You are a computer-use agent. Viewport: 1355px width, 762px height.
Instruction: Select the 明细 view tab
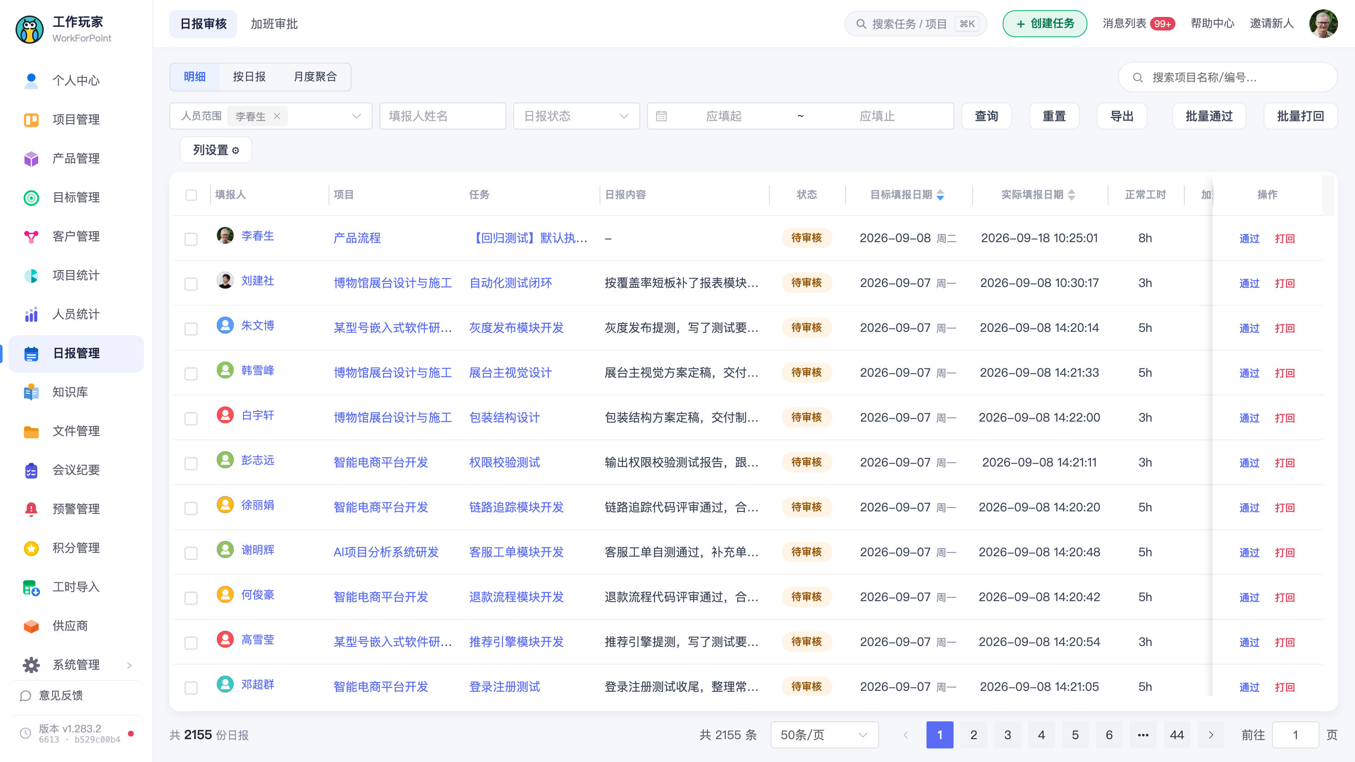click(195, 77)
